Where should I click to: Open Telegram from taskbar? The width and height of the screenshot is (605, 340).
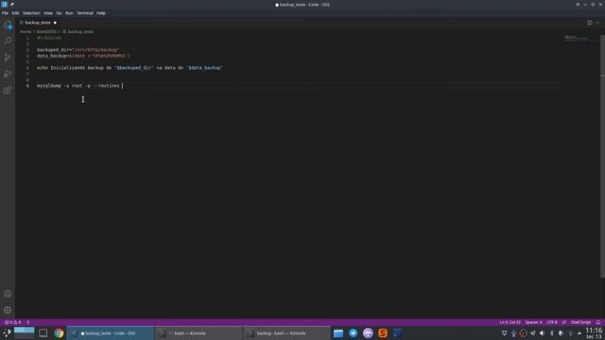pyautogui.click(x=353, y=333)
